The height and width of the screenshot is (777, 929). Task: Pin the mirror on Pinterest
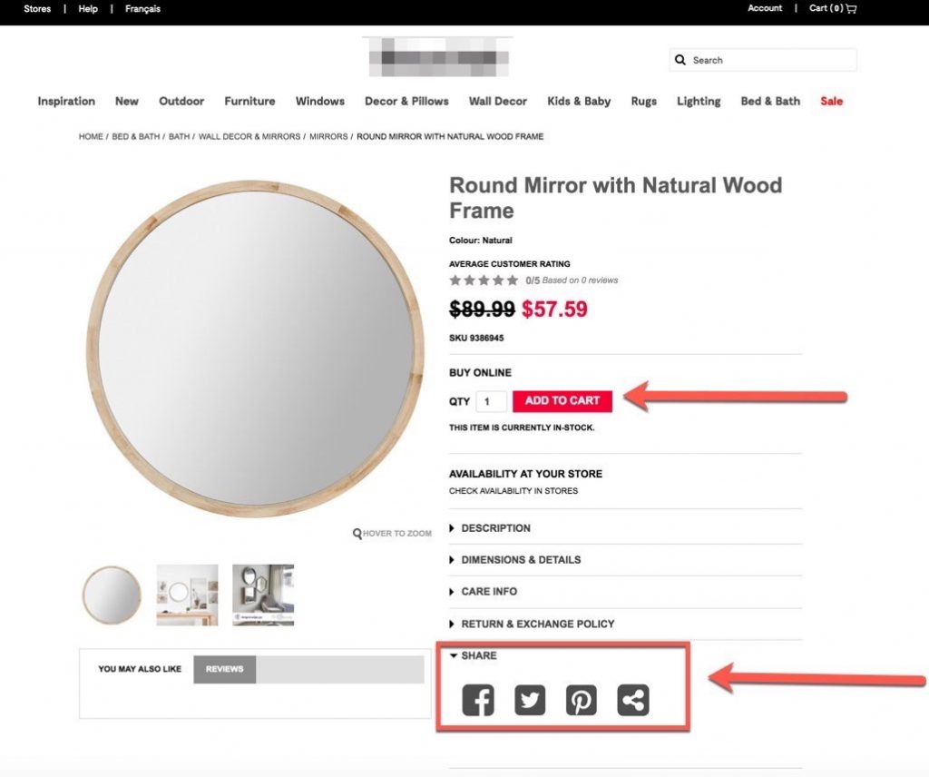[582, 700]
